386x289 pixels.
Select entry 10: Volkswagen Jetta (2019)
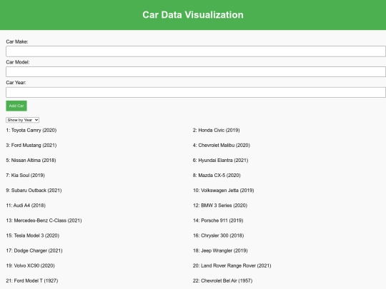(224, 191)
